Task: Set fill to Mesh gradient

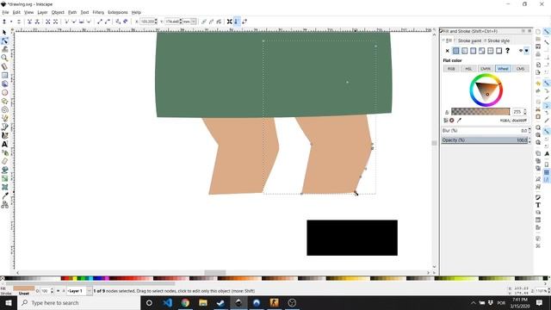Action: 482,51
